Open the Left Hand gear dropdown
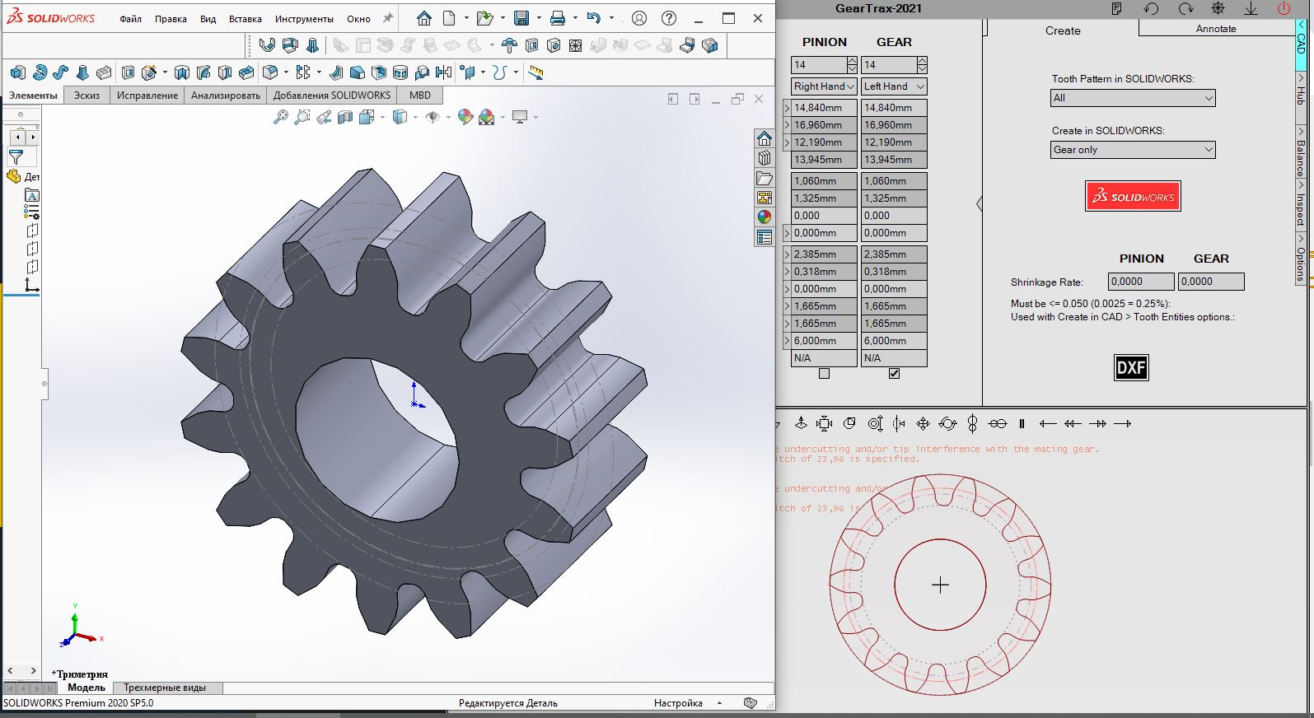 coord(894,86)
